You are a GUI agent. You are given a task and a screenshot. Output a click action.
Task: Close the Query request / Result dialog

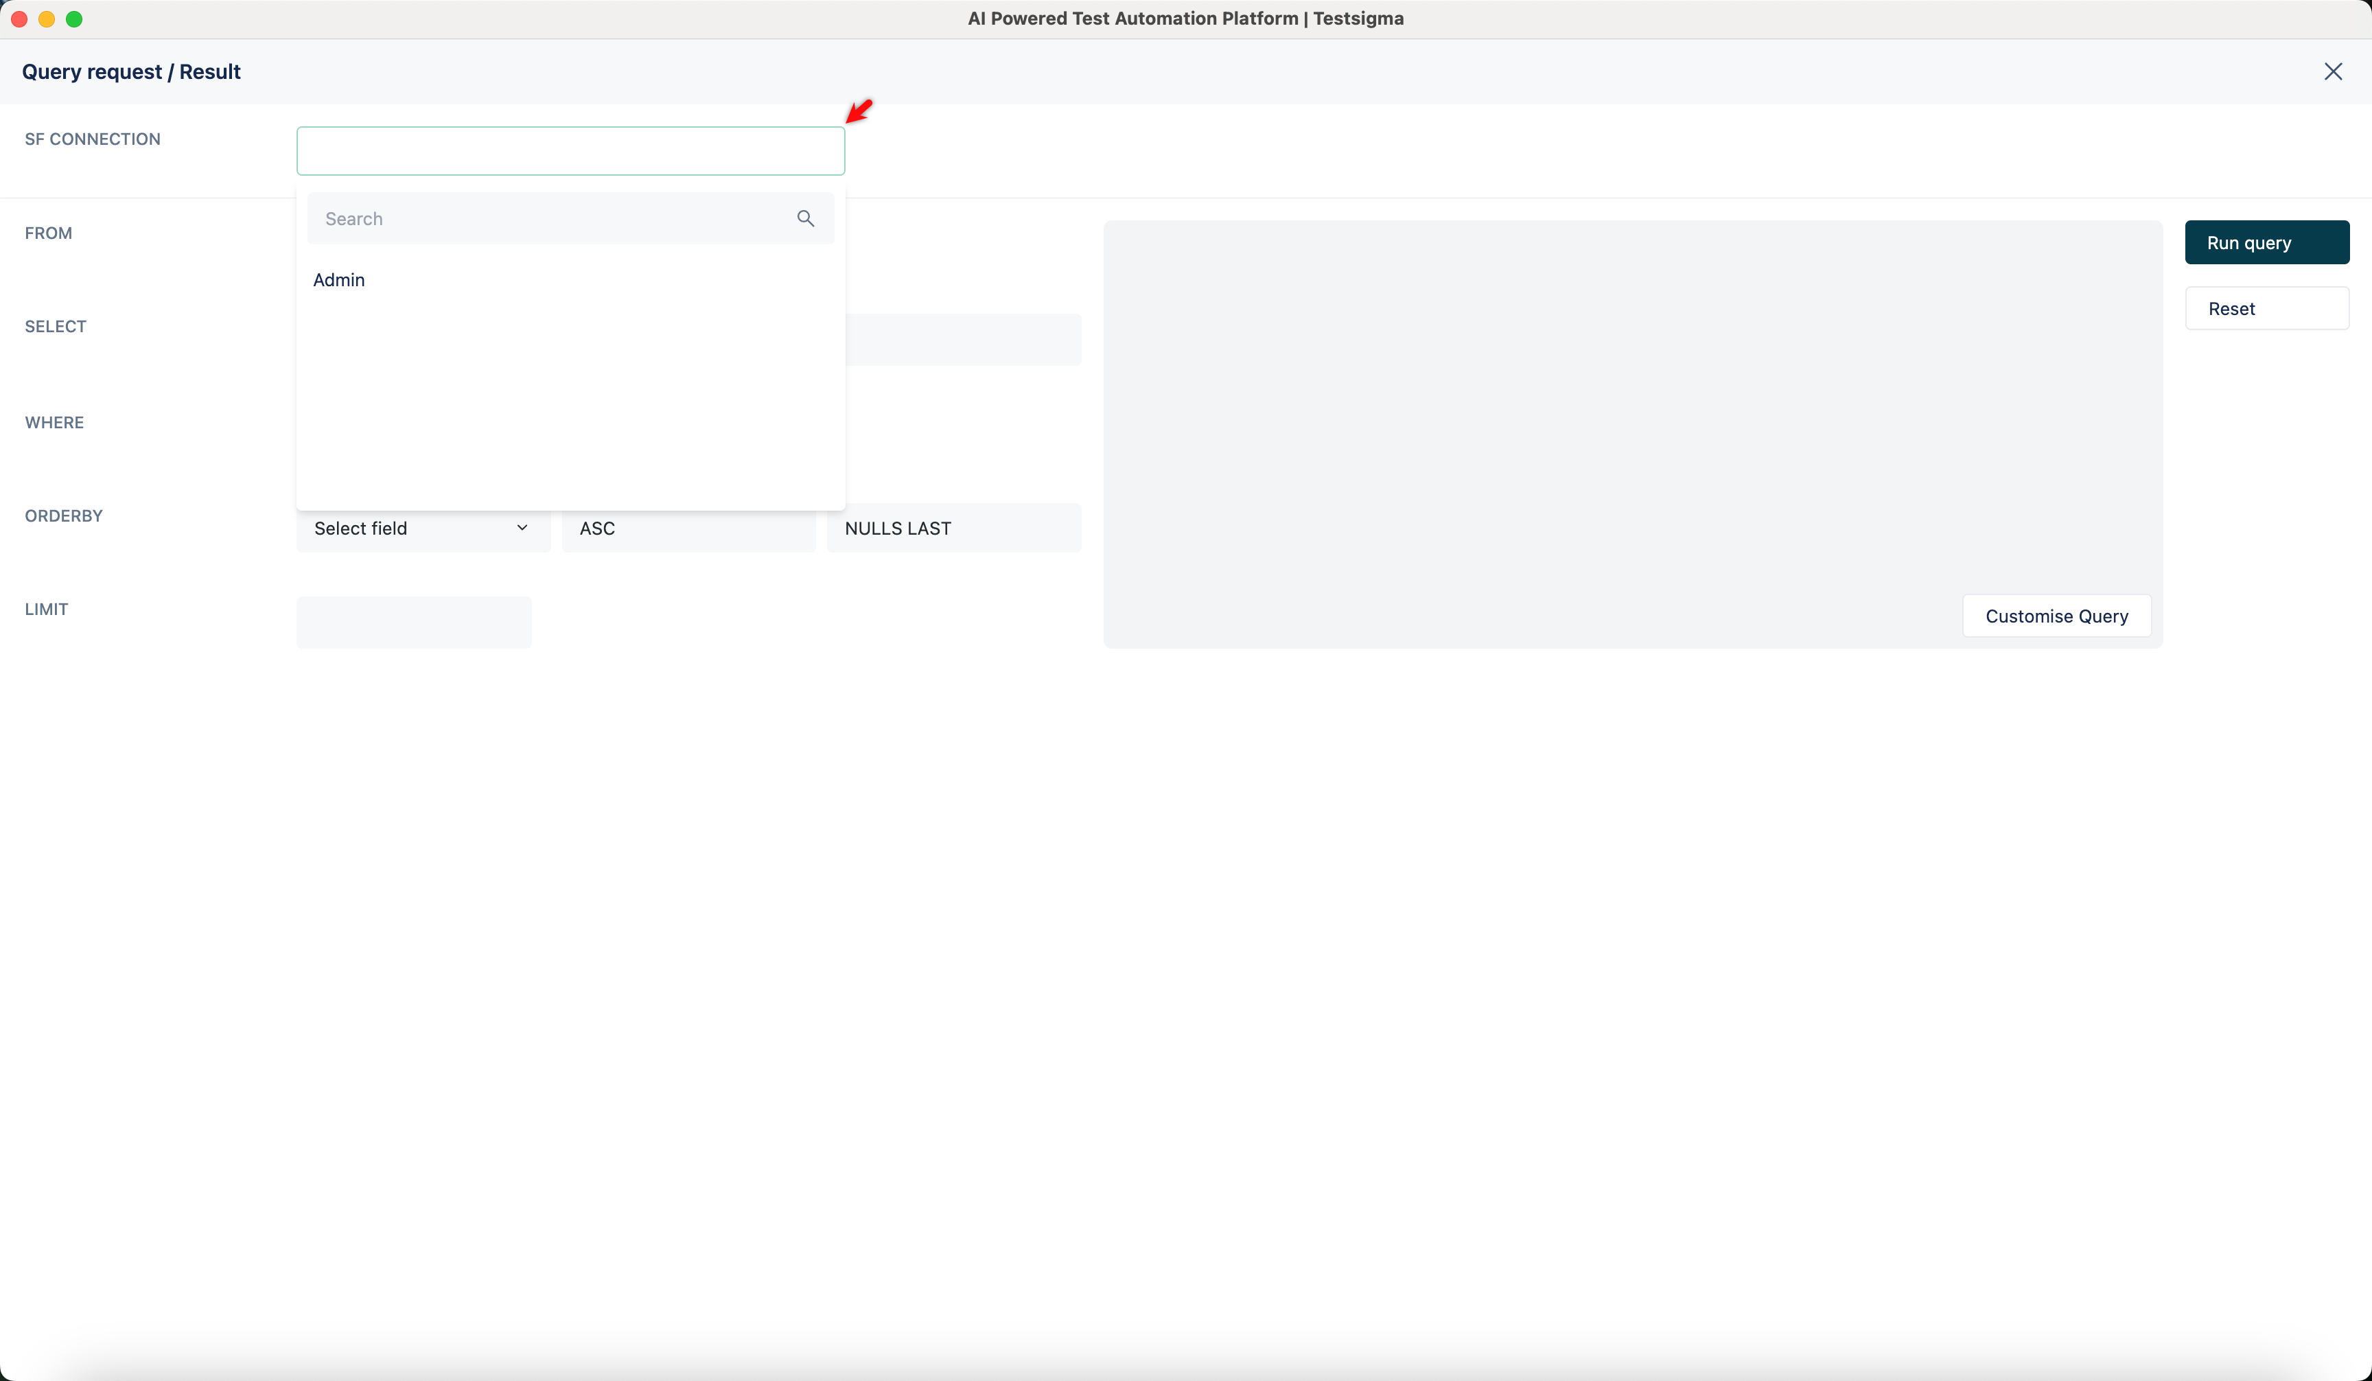pyautogui.click(x=2334, y=71)
